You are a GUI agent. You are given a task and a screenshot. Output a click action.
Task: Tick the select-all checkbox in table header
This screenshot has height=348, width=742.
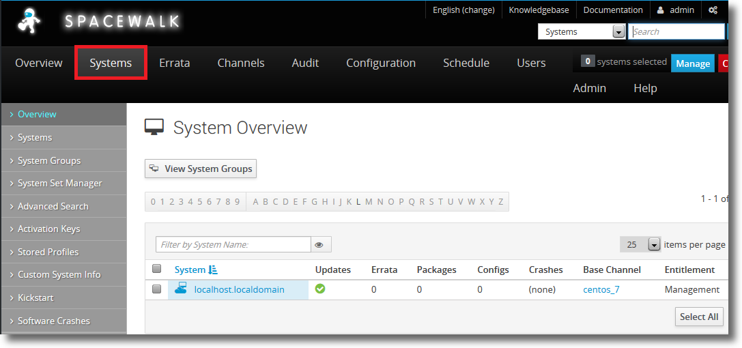(156, 269)
